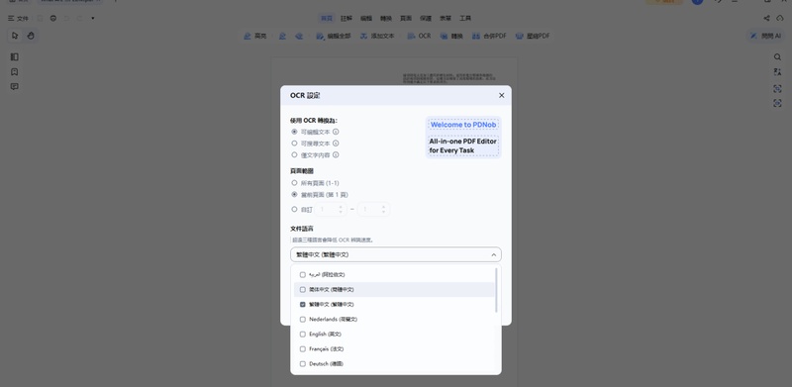Screen dimensions: 792x387
Task: Select the hand pan tool
Action: coord(31,36)
